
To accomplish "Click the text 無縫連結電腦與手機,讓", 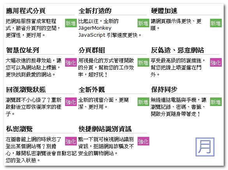I will coord(179,100).
